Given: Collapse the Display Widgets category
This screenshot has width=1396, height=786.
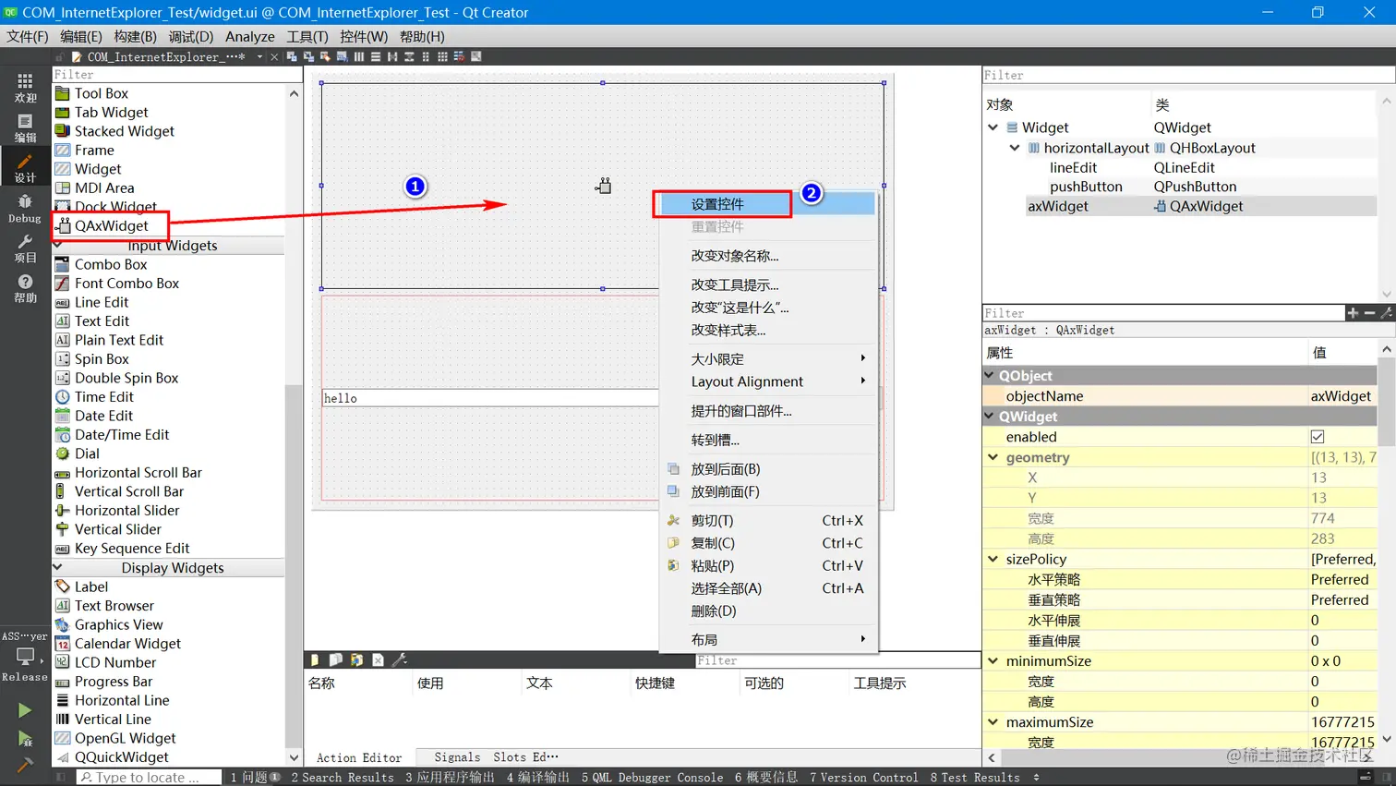Looking at the screenshot, I should coord(58,568).
